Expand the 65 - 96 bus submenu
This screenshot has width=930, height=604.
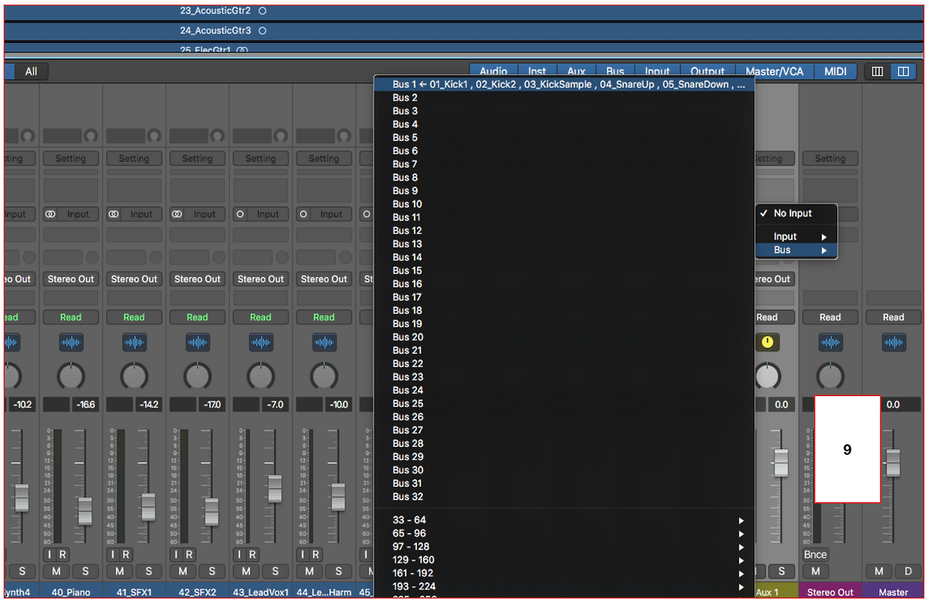point(565,533)
